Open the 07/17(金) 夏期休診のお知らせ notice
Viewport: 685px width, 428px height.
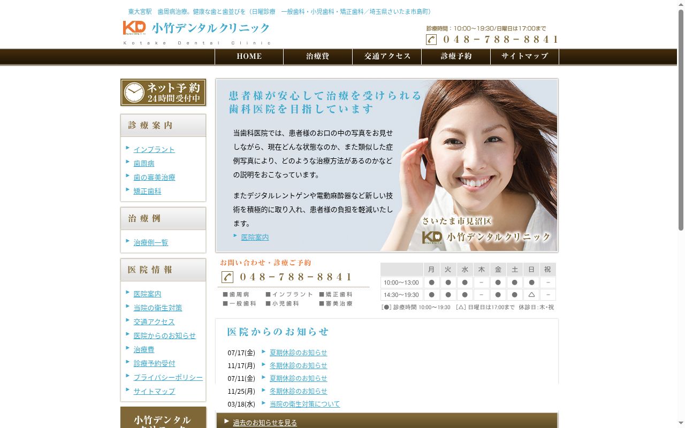pyautogui.click(x=298, y=353)
